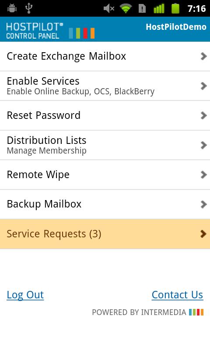Click the Intermedia colored bars logo in footer
Viewport: 210px width, 351px height.
click(x=196, y=312)
